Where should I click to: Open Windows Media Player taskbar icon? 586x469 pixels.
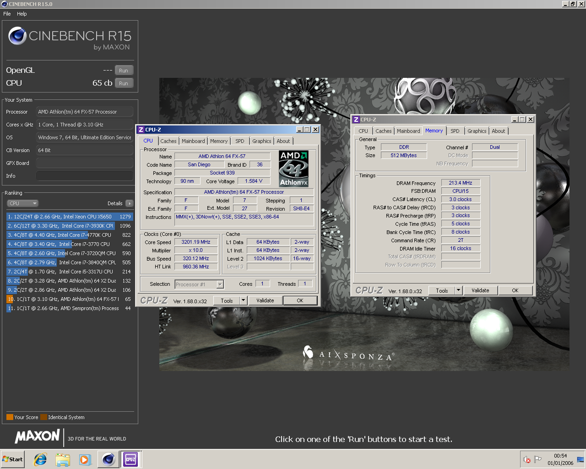click(85, 459)
